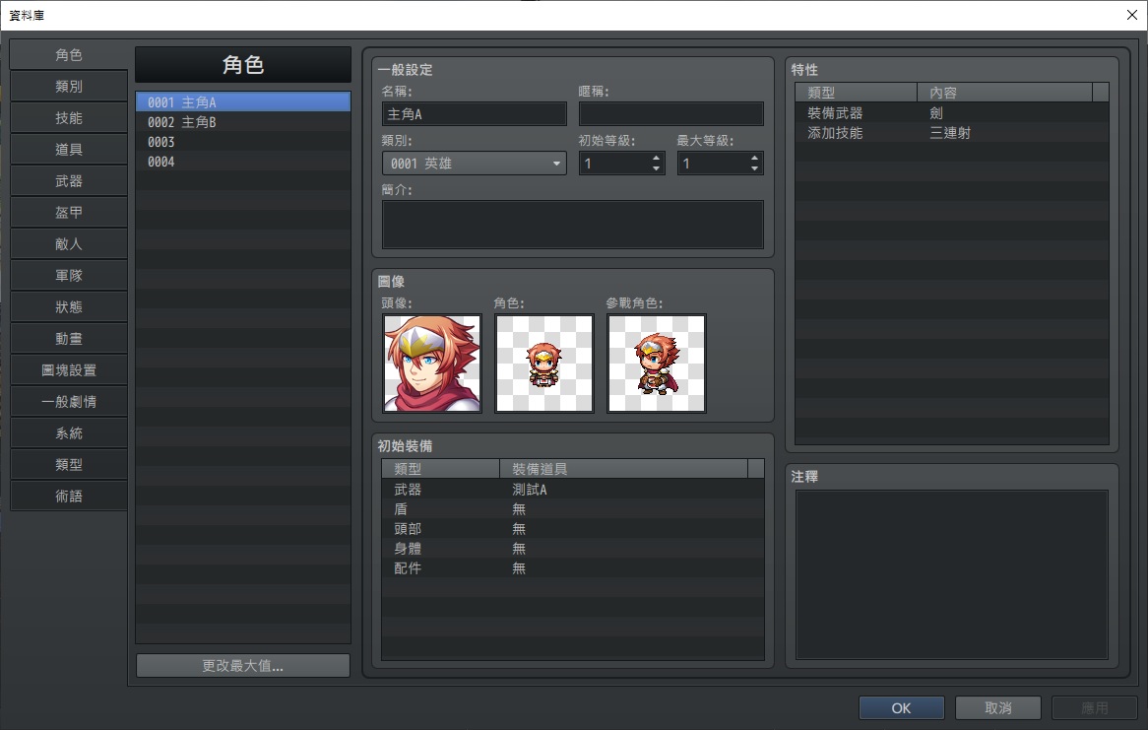This screenshot has width=1148, height=730.
Task: Select the 裝備武器 劍 trait row
Action: click(x=952, y=113)
